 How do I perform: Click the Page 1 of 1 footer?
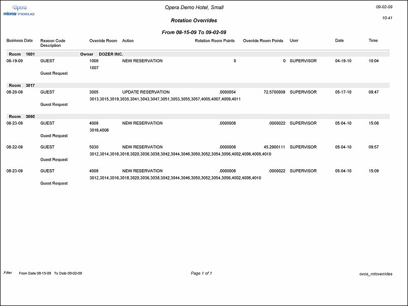pyautogui.click(x=201, y=273)
